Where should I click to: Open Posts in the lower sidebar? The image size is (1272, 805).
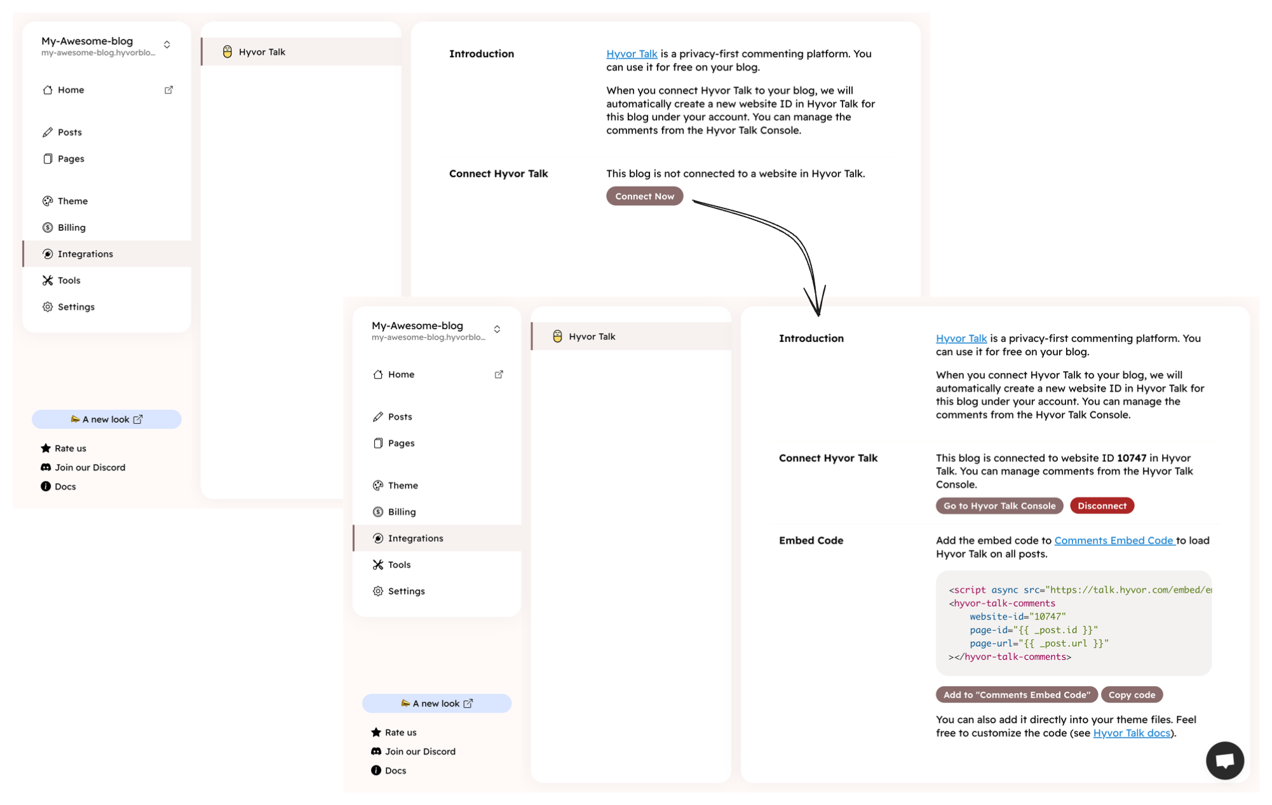click(400, 417)
